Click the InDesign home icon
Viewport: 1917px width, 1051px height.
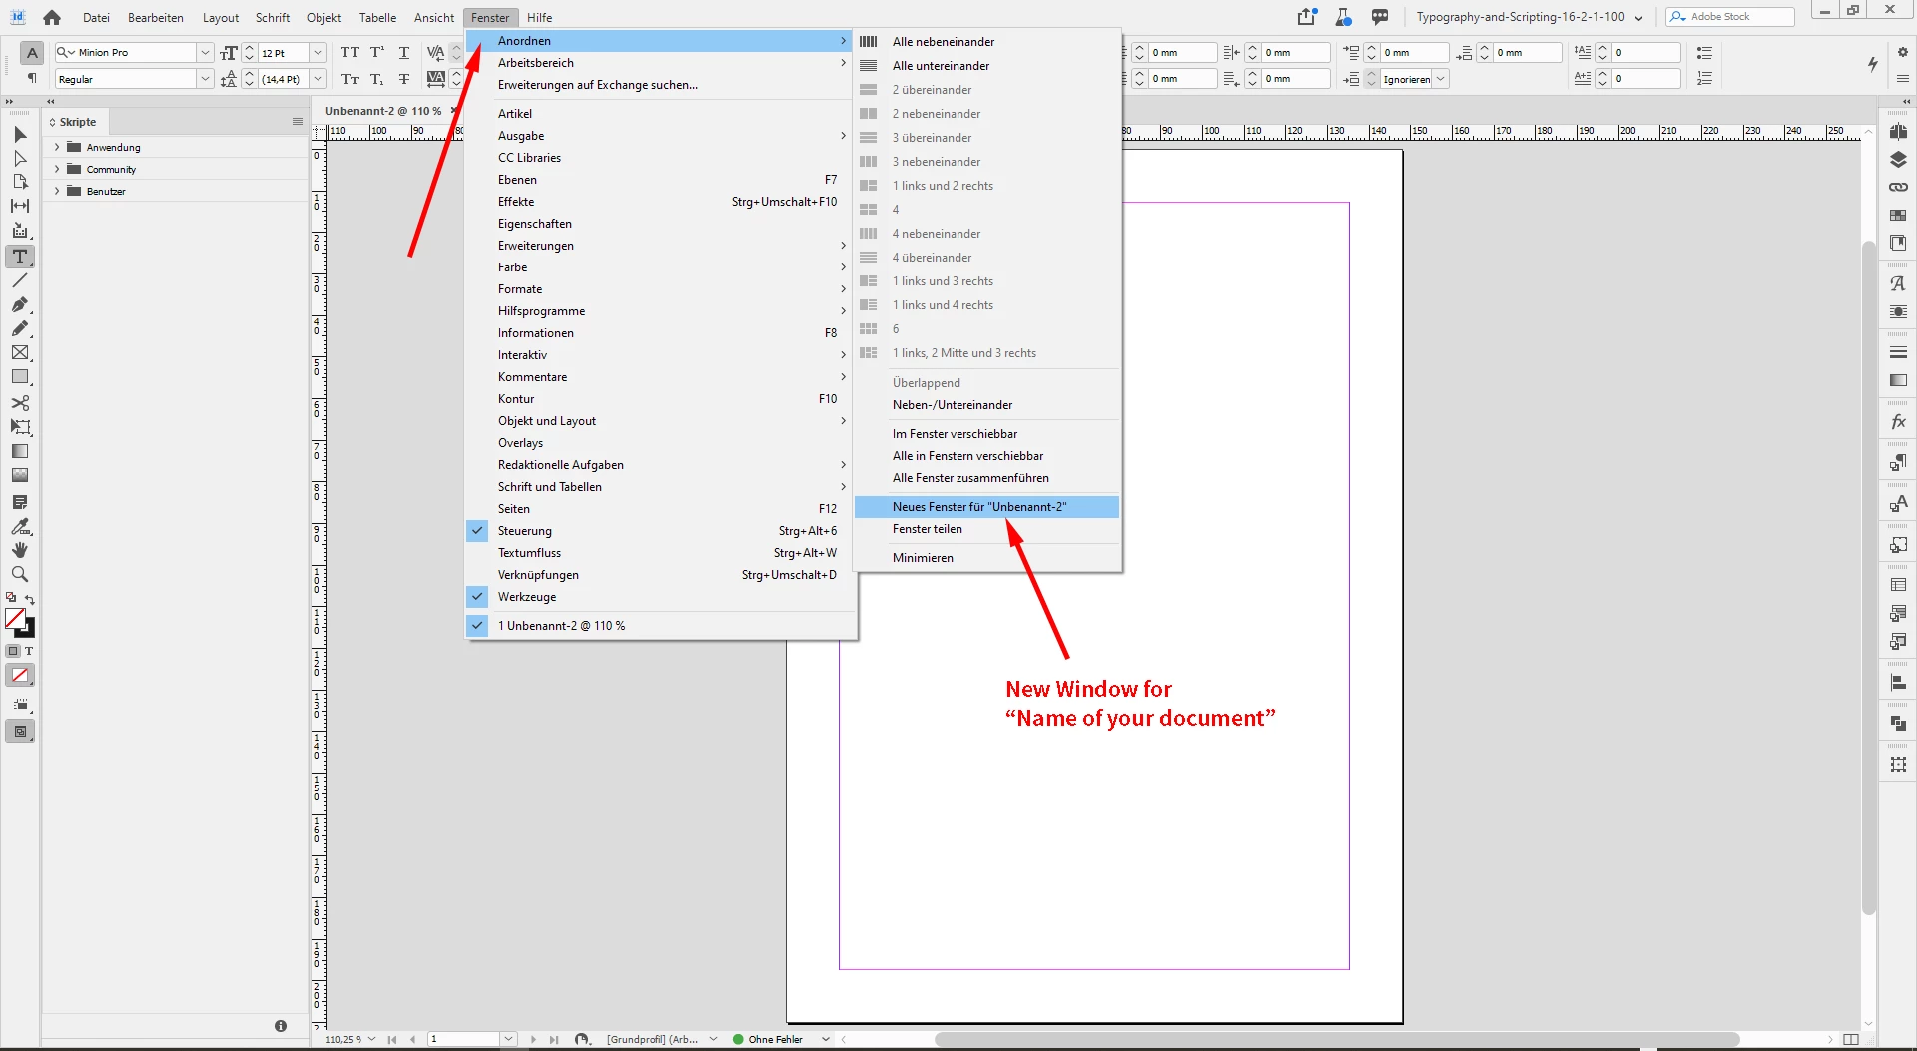pos(52,17)
